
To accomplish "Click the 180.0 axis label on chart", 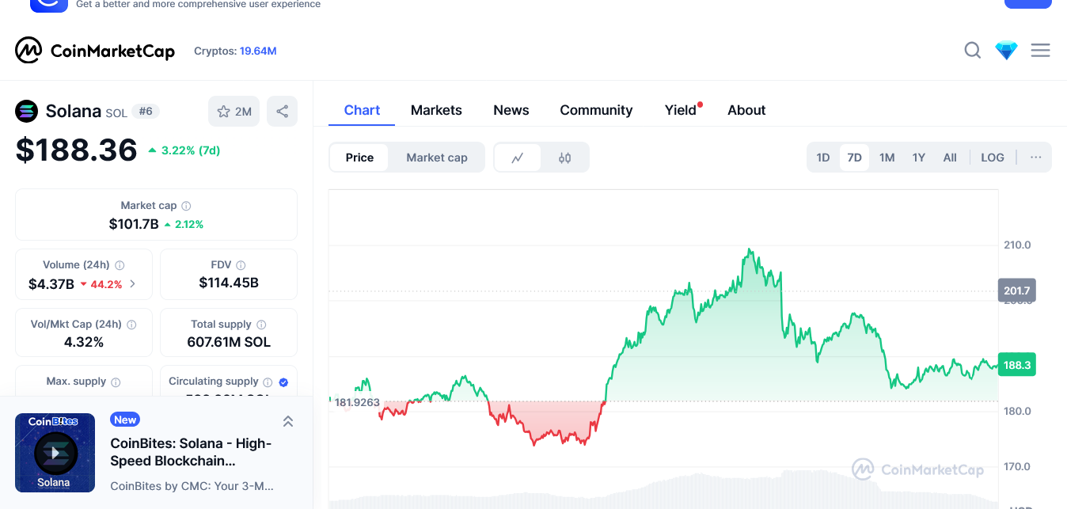I will tap(1017, 412).
